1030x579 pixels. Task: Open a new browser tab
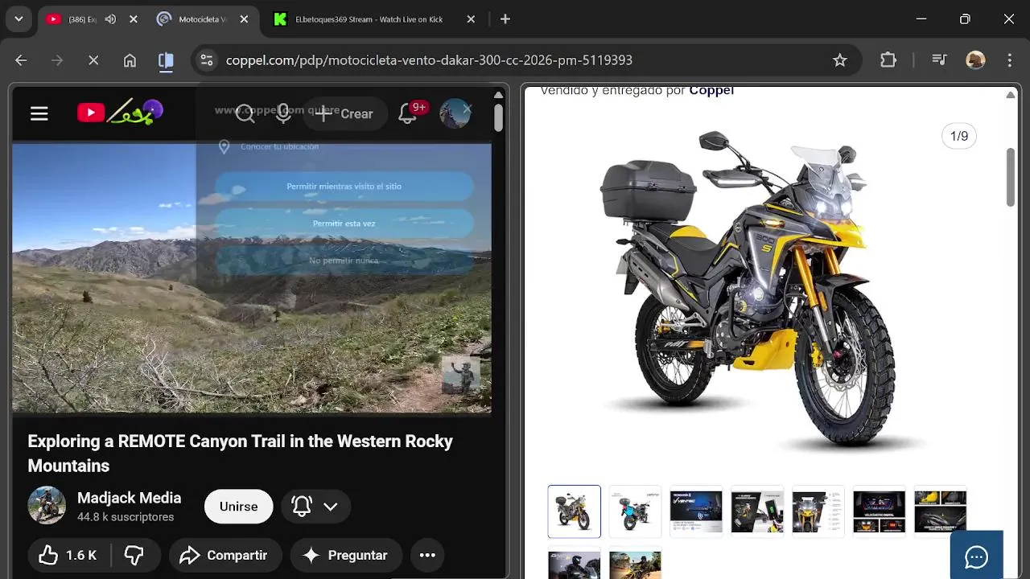click(x=505, y=19)
